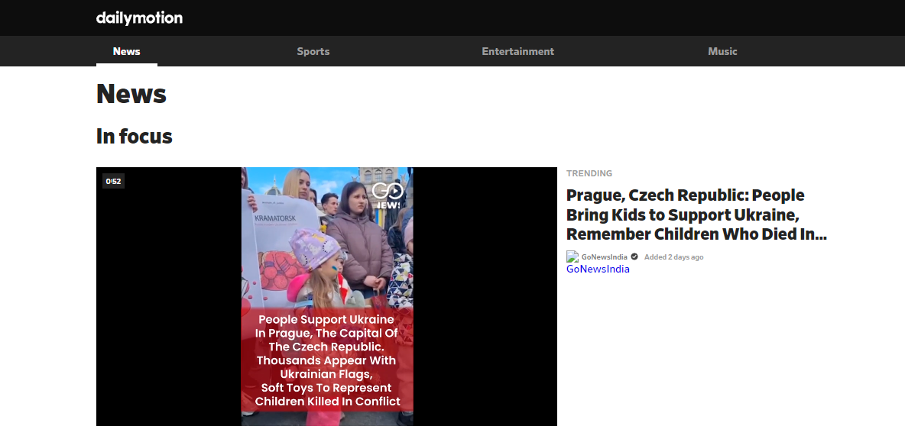Click the Added 2 days ago timestamp

pos(673,256)
